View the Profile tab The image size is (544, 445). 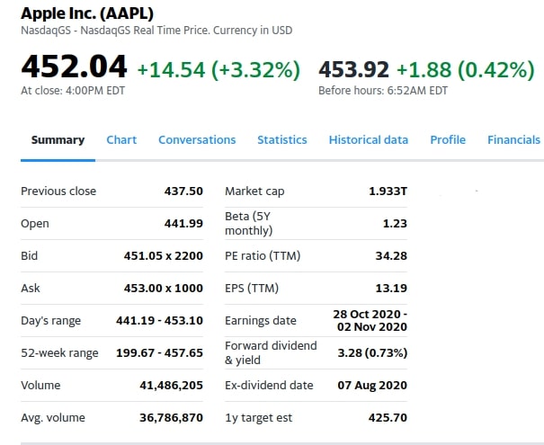coord(447,139)
